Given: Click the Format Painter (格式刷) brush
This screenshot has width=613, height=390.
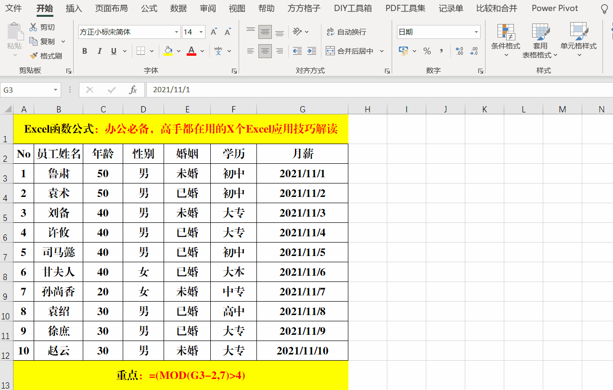Looking at the screenshot, I should coord(33,56).
